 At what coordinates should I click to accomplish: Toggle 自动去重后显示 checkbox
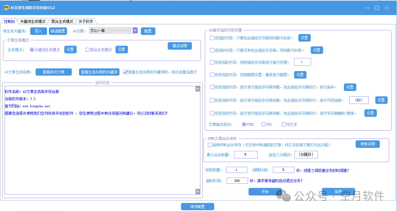coord(125,72)
